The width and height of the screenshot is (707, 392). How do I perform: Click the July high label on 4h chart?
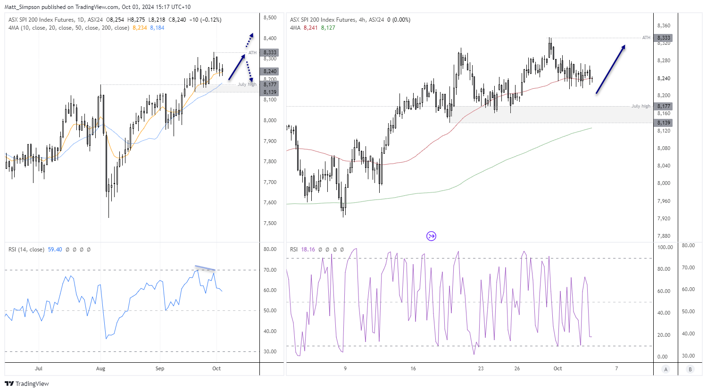(640, 106)
